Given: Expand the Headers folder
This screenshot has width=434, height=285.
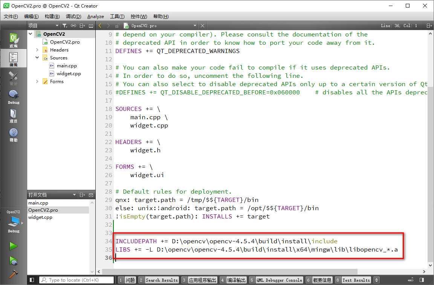Looking at the screenshot, I should point(37,50).
